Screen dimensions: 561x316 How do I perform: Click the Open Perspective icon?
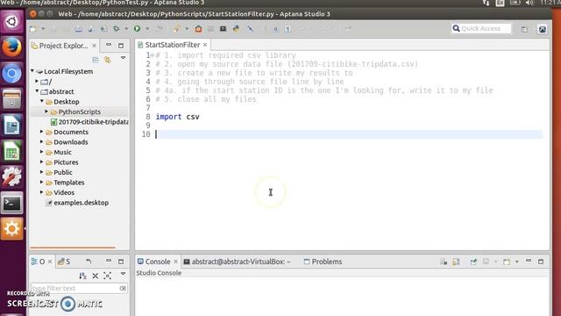(524, 29)
